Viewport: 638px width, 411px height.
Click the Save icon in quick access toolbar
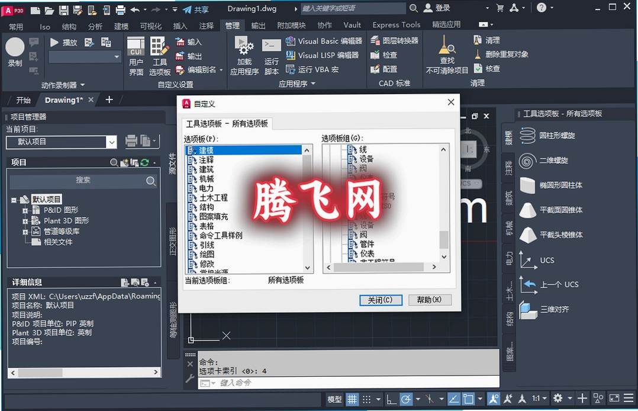pos(63,10)
